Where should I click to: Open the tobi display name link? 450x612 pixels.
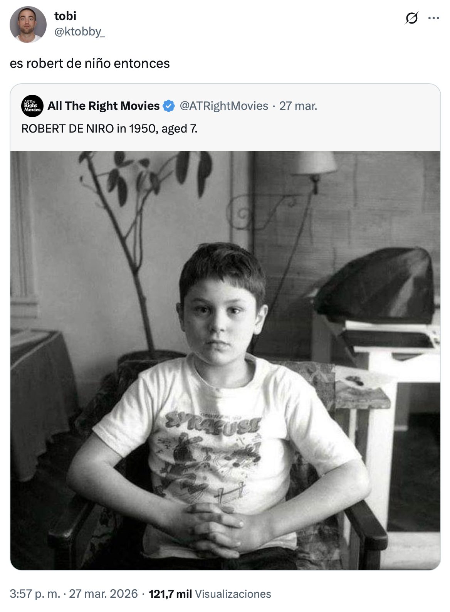(x=65, y=16)
